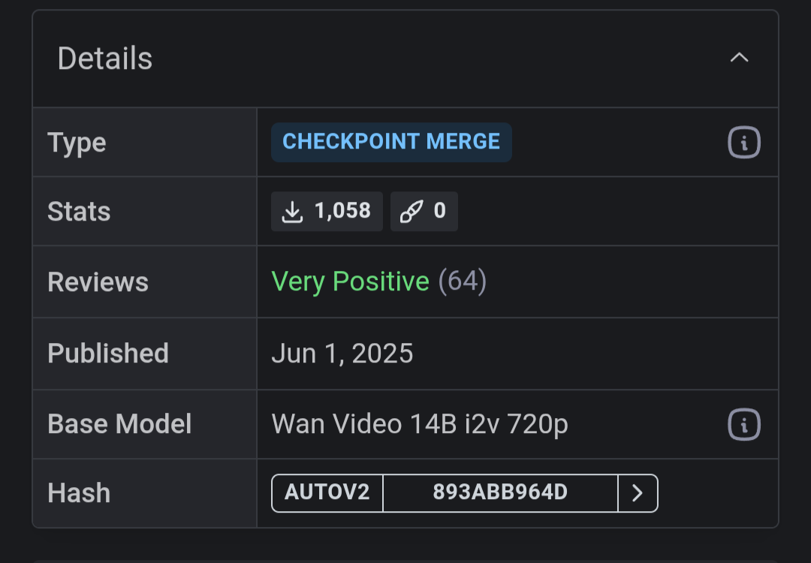The width and height of the screenshot is (811, 563).
Task: Click the Base Model row label
Action: tap(119, 424)
